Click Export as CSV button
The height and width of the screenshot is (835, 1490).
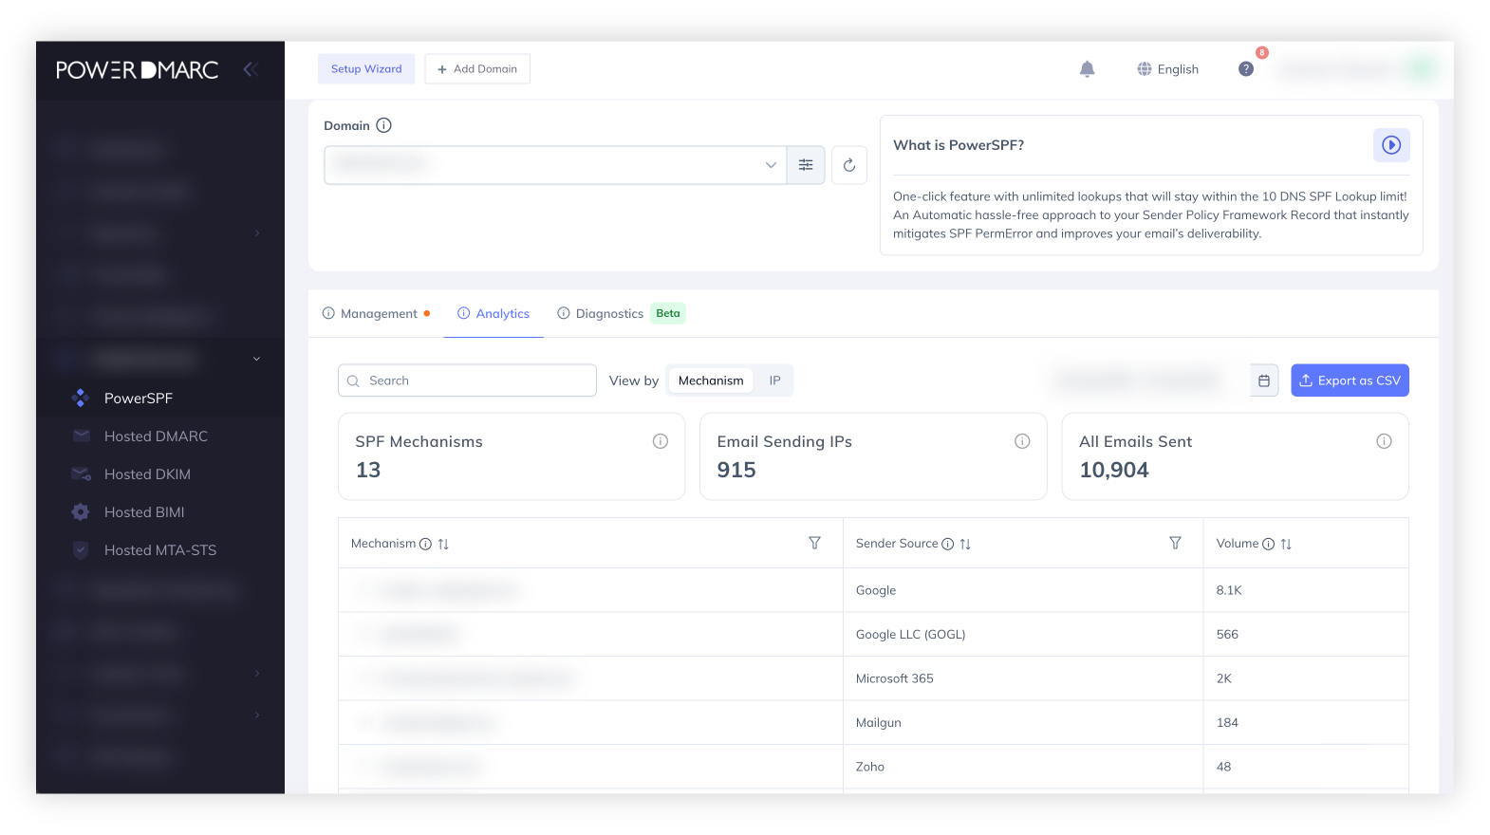(x=1350, y=380)
